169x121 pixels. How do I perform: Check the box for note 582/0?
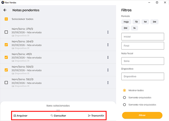[x=6, y=83]
